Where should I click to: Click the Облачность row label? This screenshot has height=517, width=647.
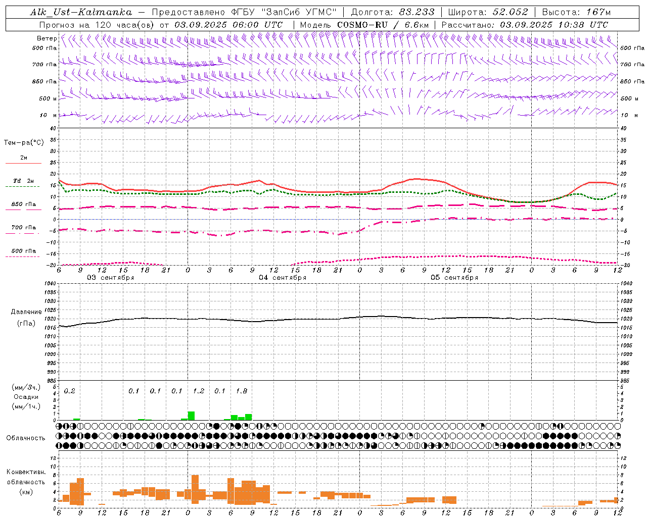pyautogui.click(x=26, y=438)
